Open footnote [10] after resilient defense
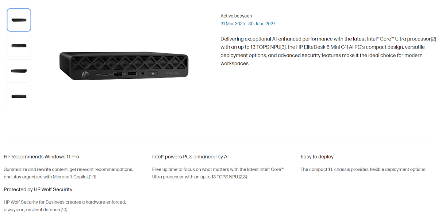 tap(64, 210)
